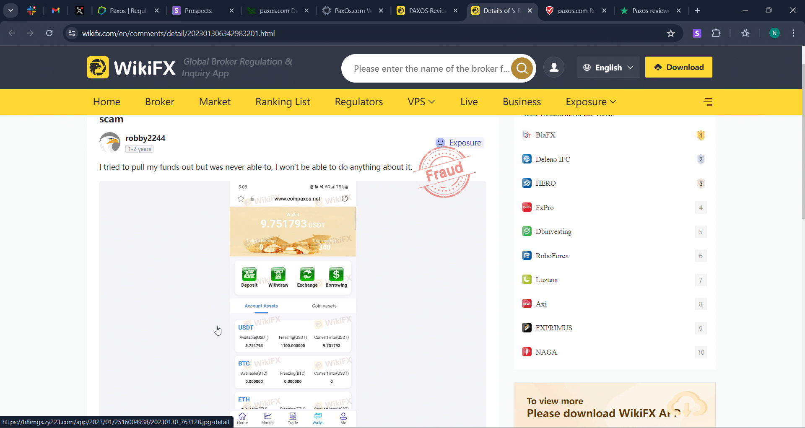
Task: Reload the current page
Action: (x=49, y=33)
